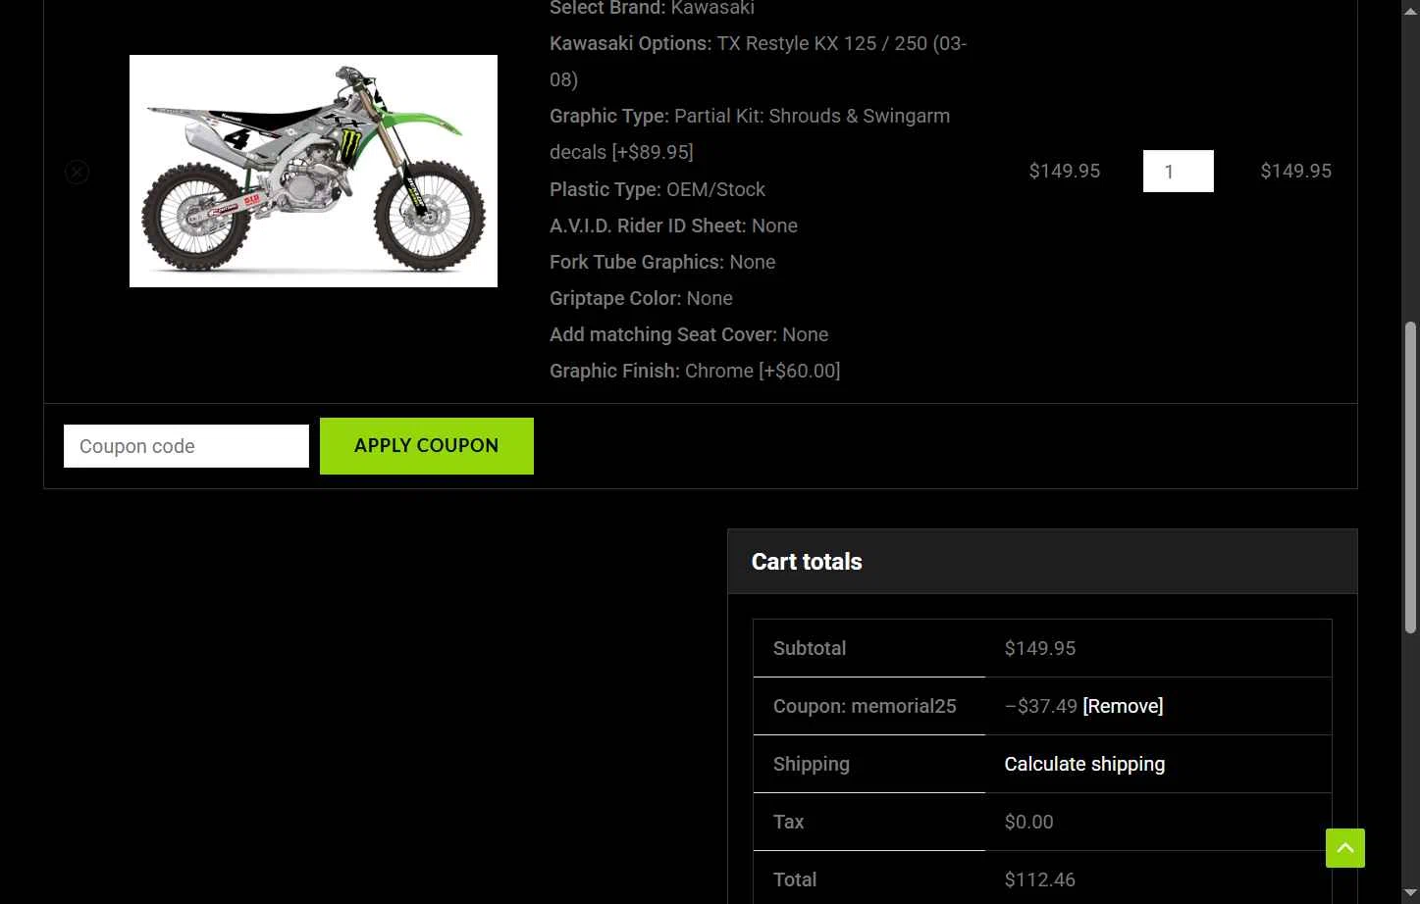
Task: Click the Plastic Type: OEM/Stock text
Action: point(657,189)
